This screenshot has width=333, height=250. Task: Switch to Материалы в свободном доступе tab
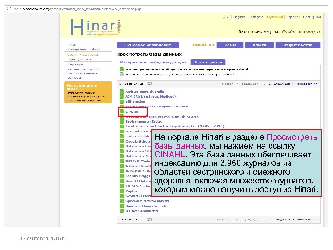(153, 62)
